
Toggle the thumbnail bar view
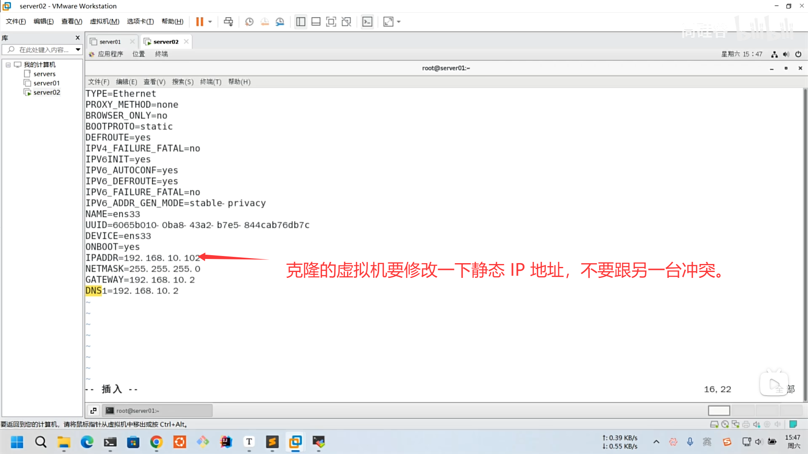pos(316,21)
